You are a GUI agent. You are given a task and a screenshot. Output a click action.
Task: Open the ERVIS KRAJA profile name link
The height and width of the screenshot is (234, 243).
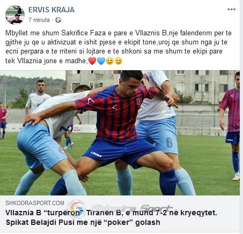pos(51,10)
